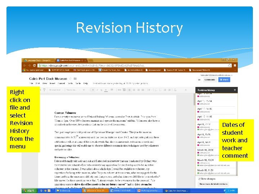This screenshot has width=259, height=194.
Task: Toggle the Show changes checkbox
Action: click(199, 179)
